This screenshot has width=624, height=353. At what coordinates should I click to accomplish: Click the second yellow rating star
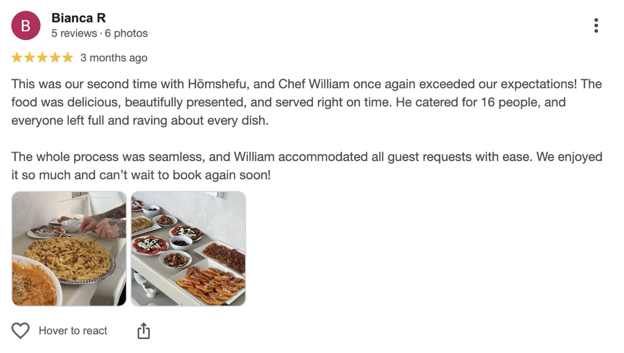(x=30, y=58)
